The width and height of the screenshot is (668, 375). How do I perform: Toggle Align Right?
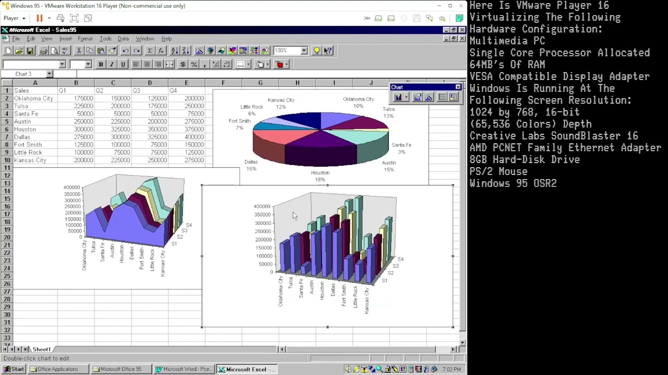[x=158, y=64]
